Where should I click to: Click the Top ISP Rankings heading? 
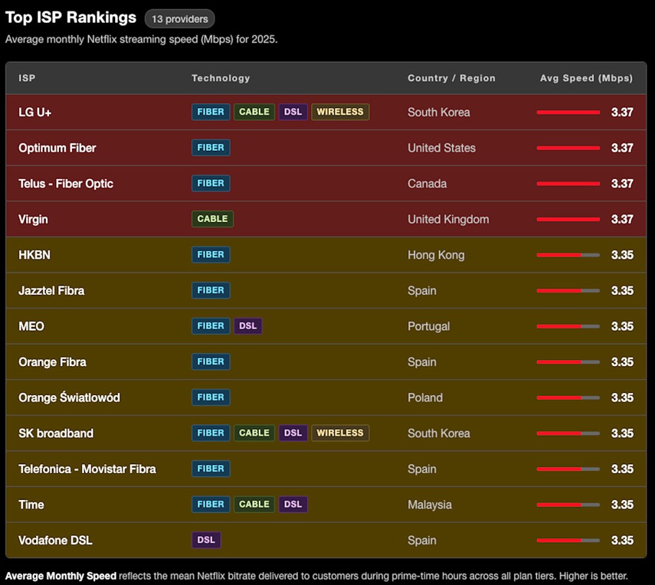71,18
